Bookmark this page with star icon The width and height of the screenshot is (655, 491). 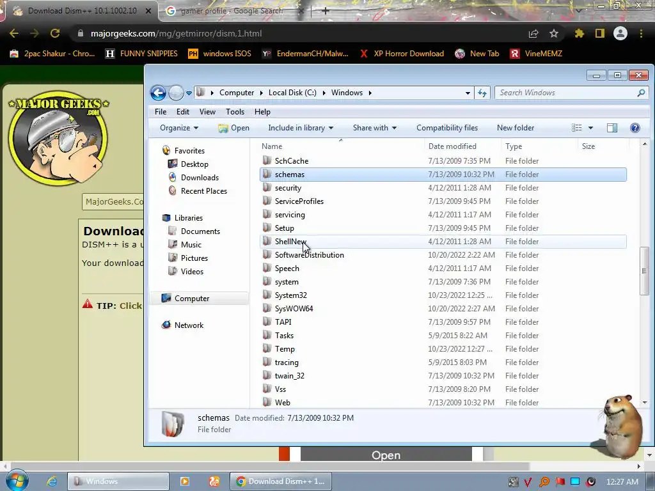[x=553, y=33]
